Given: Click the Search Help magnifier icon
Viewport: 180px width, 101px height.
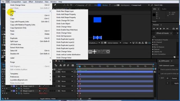Looking at the screenshot, I should [x=152, y=5].
